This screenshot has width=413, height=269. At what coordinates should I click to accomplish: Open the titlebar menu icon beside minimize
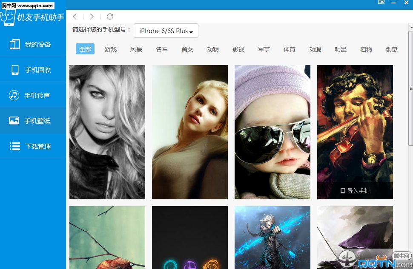click(x=381, y=2)
